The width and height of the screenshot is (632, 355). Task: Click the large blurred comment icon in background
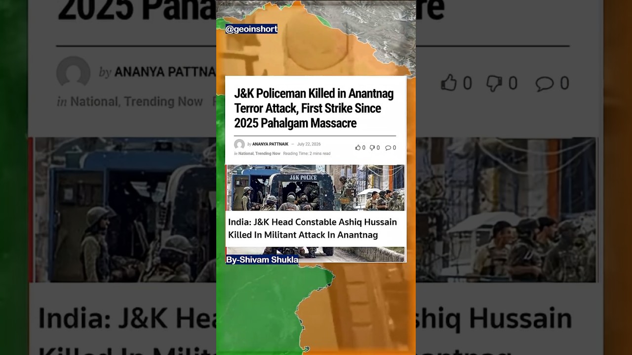pos(545,83)
